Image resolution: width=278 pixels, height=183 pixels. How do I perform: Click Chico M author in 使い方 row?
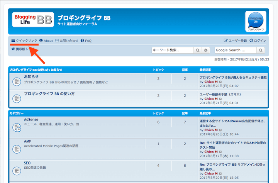(x=211, y=99)
